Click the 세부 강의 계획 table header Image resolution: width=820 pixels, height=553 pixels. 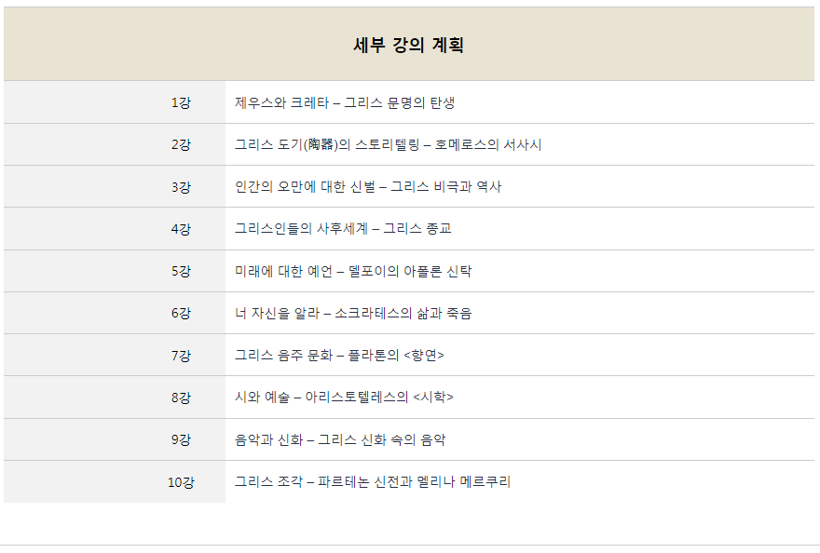point(408,45)
